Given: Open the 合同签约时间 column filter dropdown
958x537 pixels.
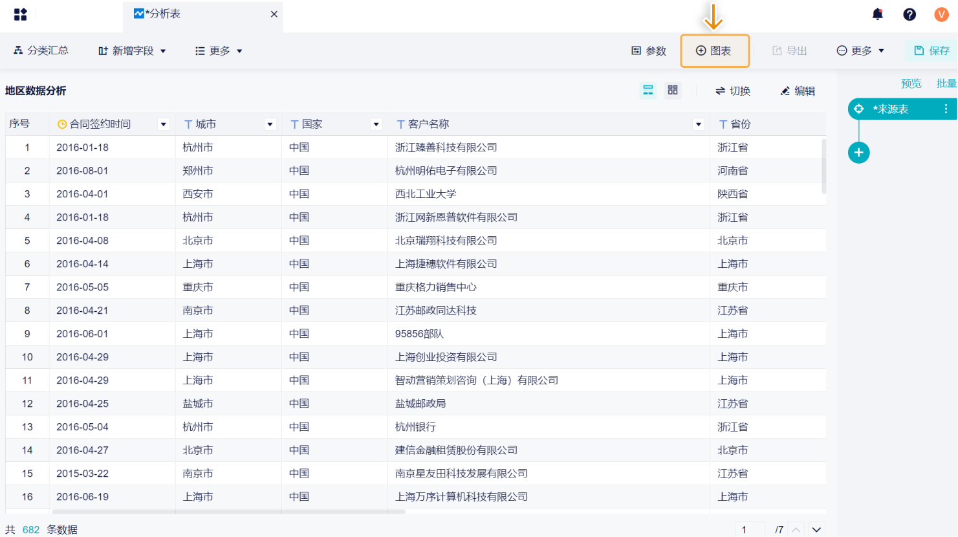Looking at the screenshot, I should pyautogui.click(x=164, y=124).
